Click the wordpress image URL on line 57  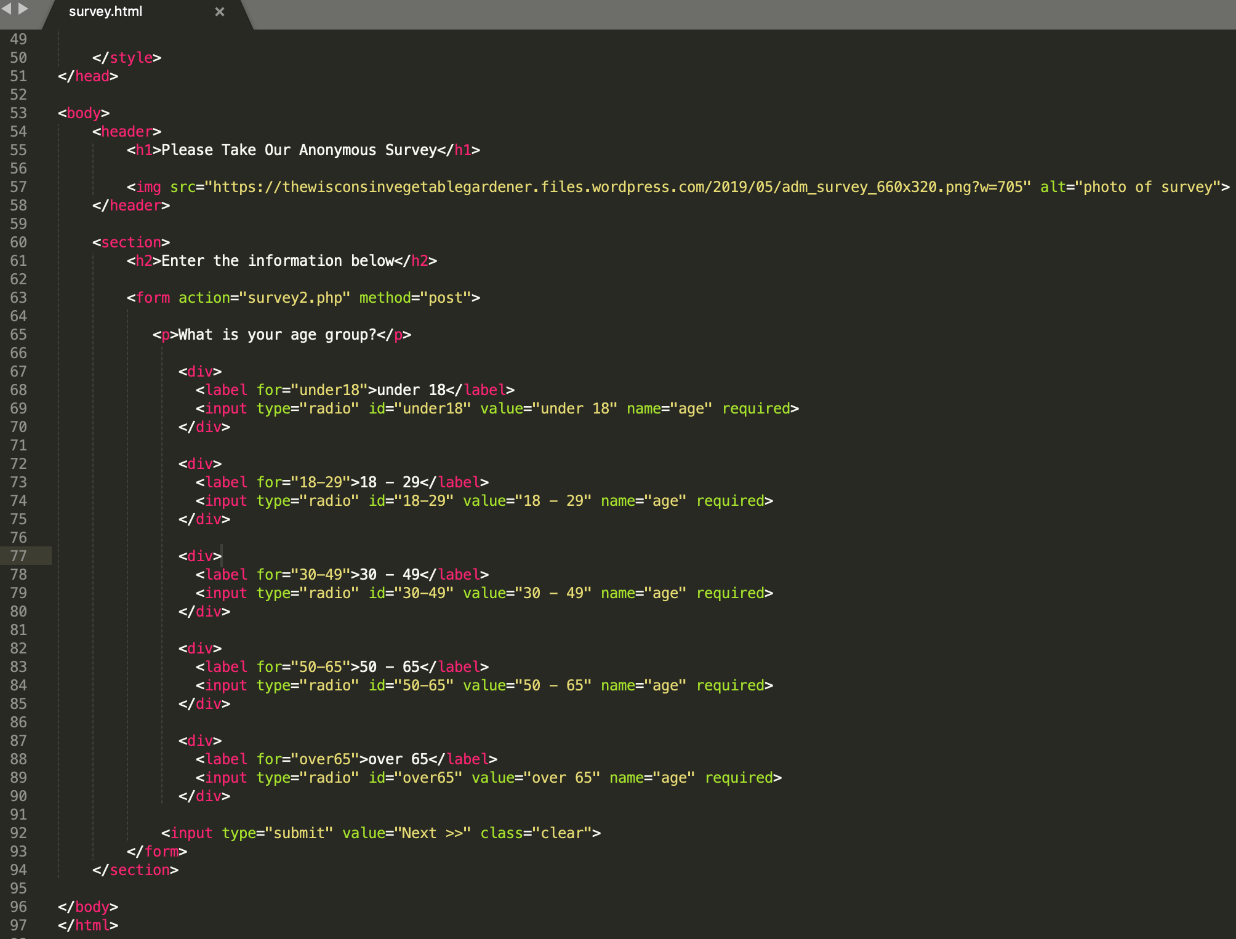[x=616, y=186]
